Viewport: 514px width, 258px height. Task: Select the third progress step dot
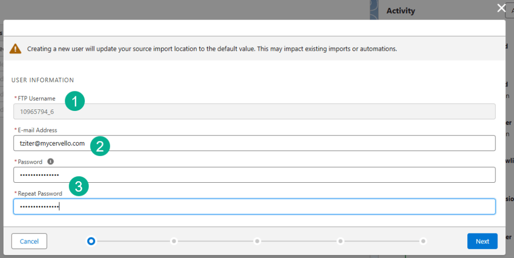(x=258, y=241)
